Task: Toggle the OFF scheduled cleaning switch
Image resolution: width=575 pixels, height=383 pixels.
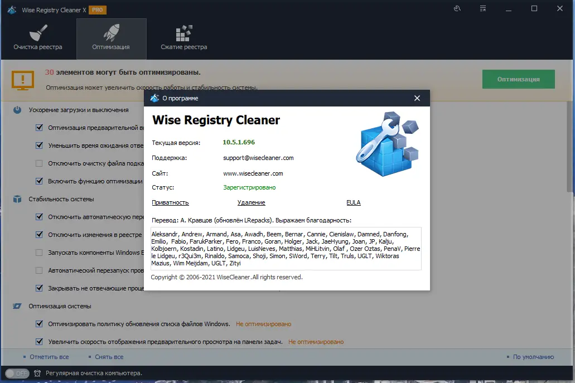Action: point(17,374)
